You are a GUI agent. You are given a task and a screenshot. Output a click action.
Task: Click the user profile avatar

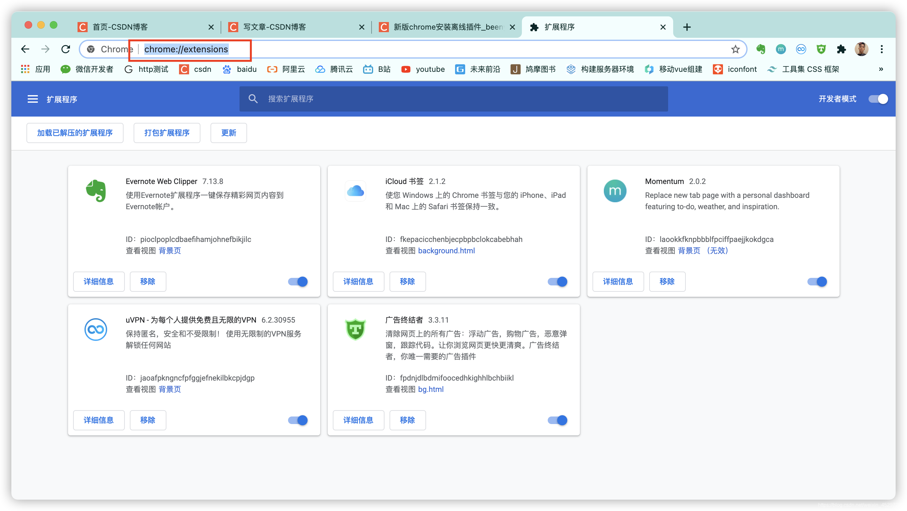[861, 49]
